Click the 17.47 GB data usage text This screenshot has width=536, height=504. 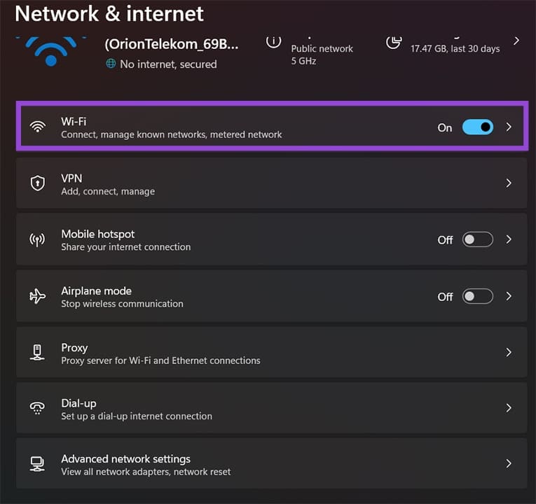[x=455, y=48]
